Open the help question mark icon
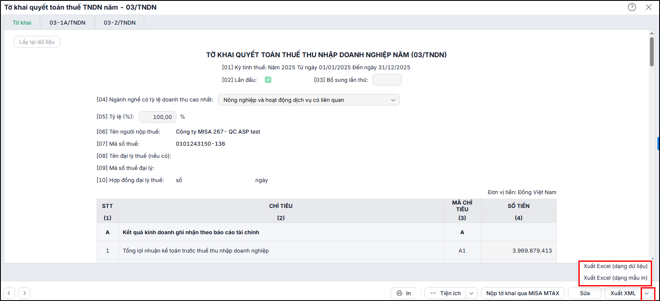Image resolution: width=660 pixels, height=301 pixels. point(632,7)
